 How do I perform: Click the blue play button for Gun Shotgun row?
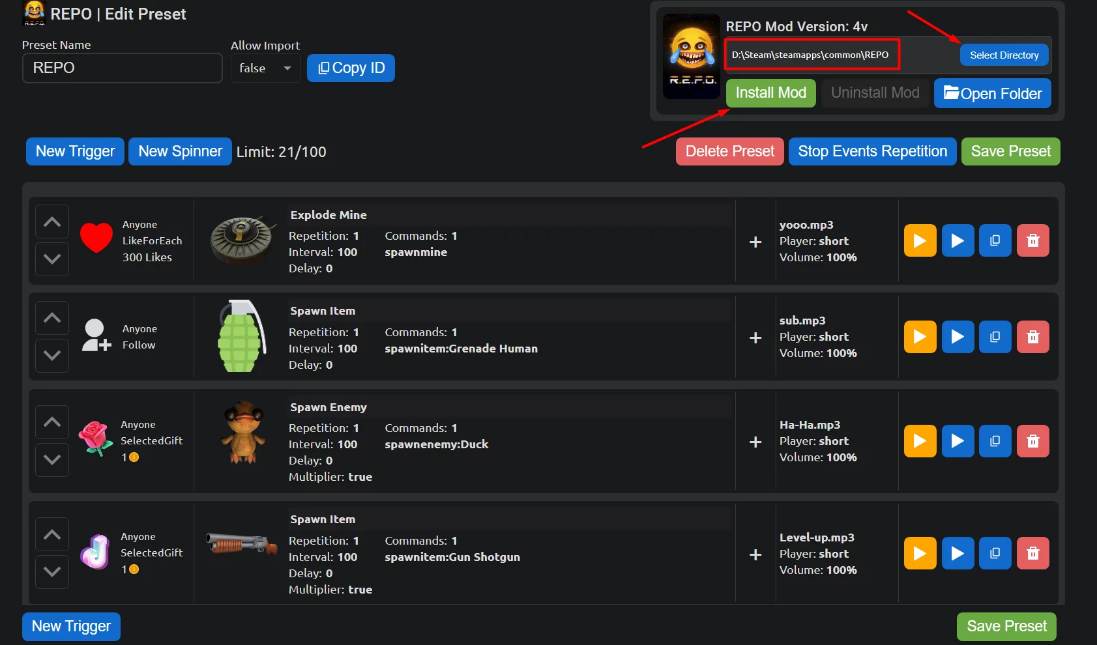pos(958,553)
